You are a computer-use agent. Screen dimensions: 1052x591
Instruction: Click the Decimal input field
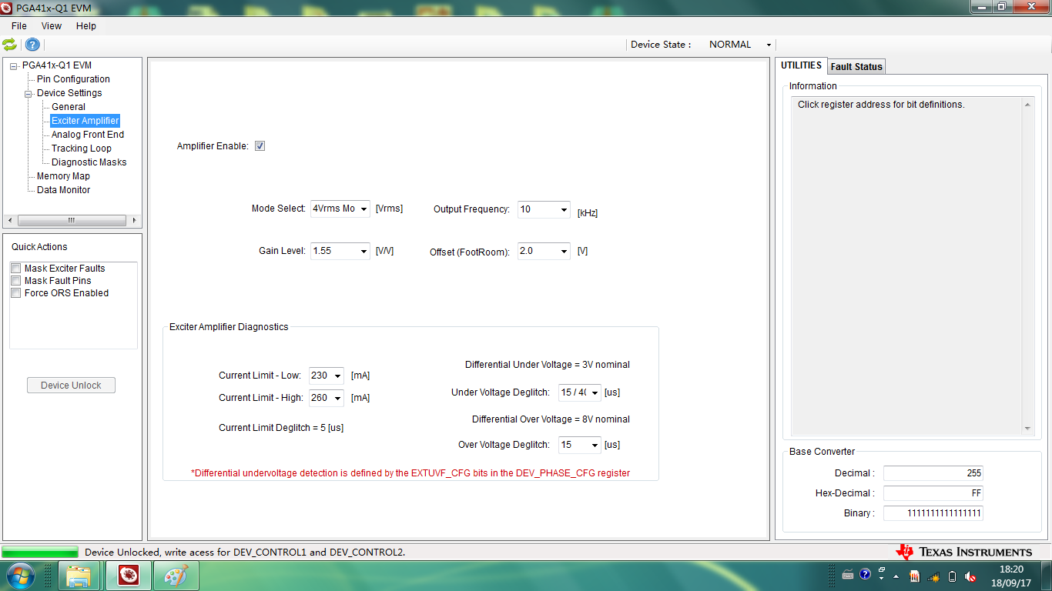[x=933, y=473]
